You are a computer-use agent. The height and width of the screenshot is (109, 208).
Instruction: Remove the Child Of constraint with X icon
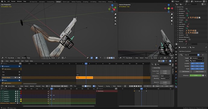[x=203, y=55]
